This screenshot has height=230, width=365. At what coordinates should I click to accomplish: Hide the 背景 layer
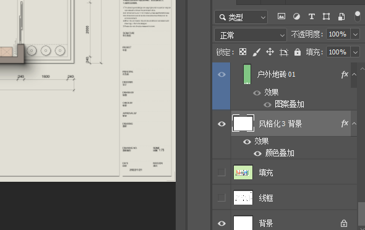pyautogui.click(x=221, y=223)
